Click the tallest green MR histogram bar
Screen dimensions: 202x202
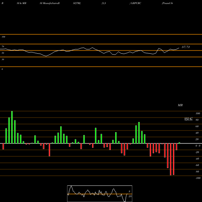[12, 127]
